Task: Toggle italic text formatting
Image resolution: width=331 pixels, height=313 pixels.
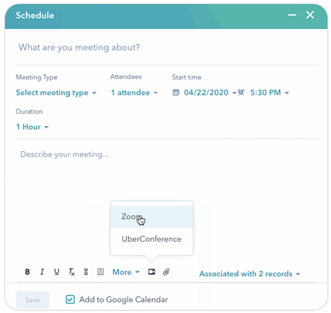Action: click(42, 272)
